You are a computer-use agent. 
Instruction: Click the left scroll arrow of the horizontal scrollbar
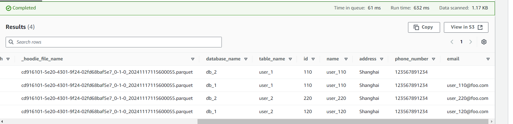pos(2,121)
